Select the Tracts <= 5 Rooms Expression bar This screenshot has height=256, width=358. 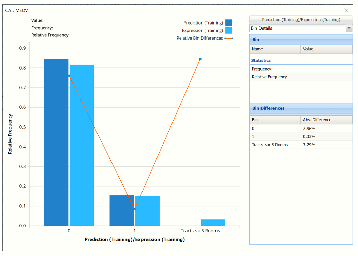click(213, 222)
